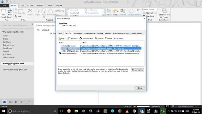Open the Sent Items folder
This screenshot has height=114, width=202.
coord(7,42)
